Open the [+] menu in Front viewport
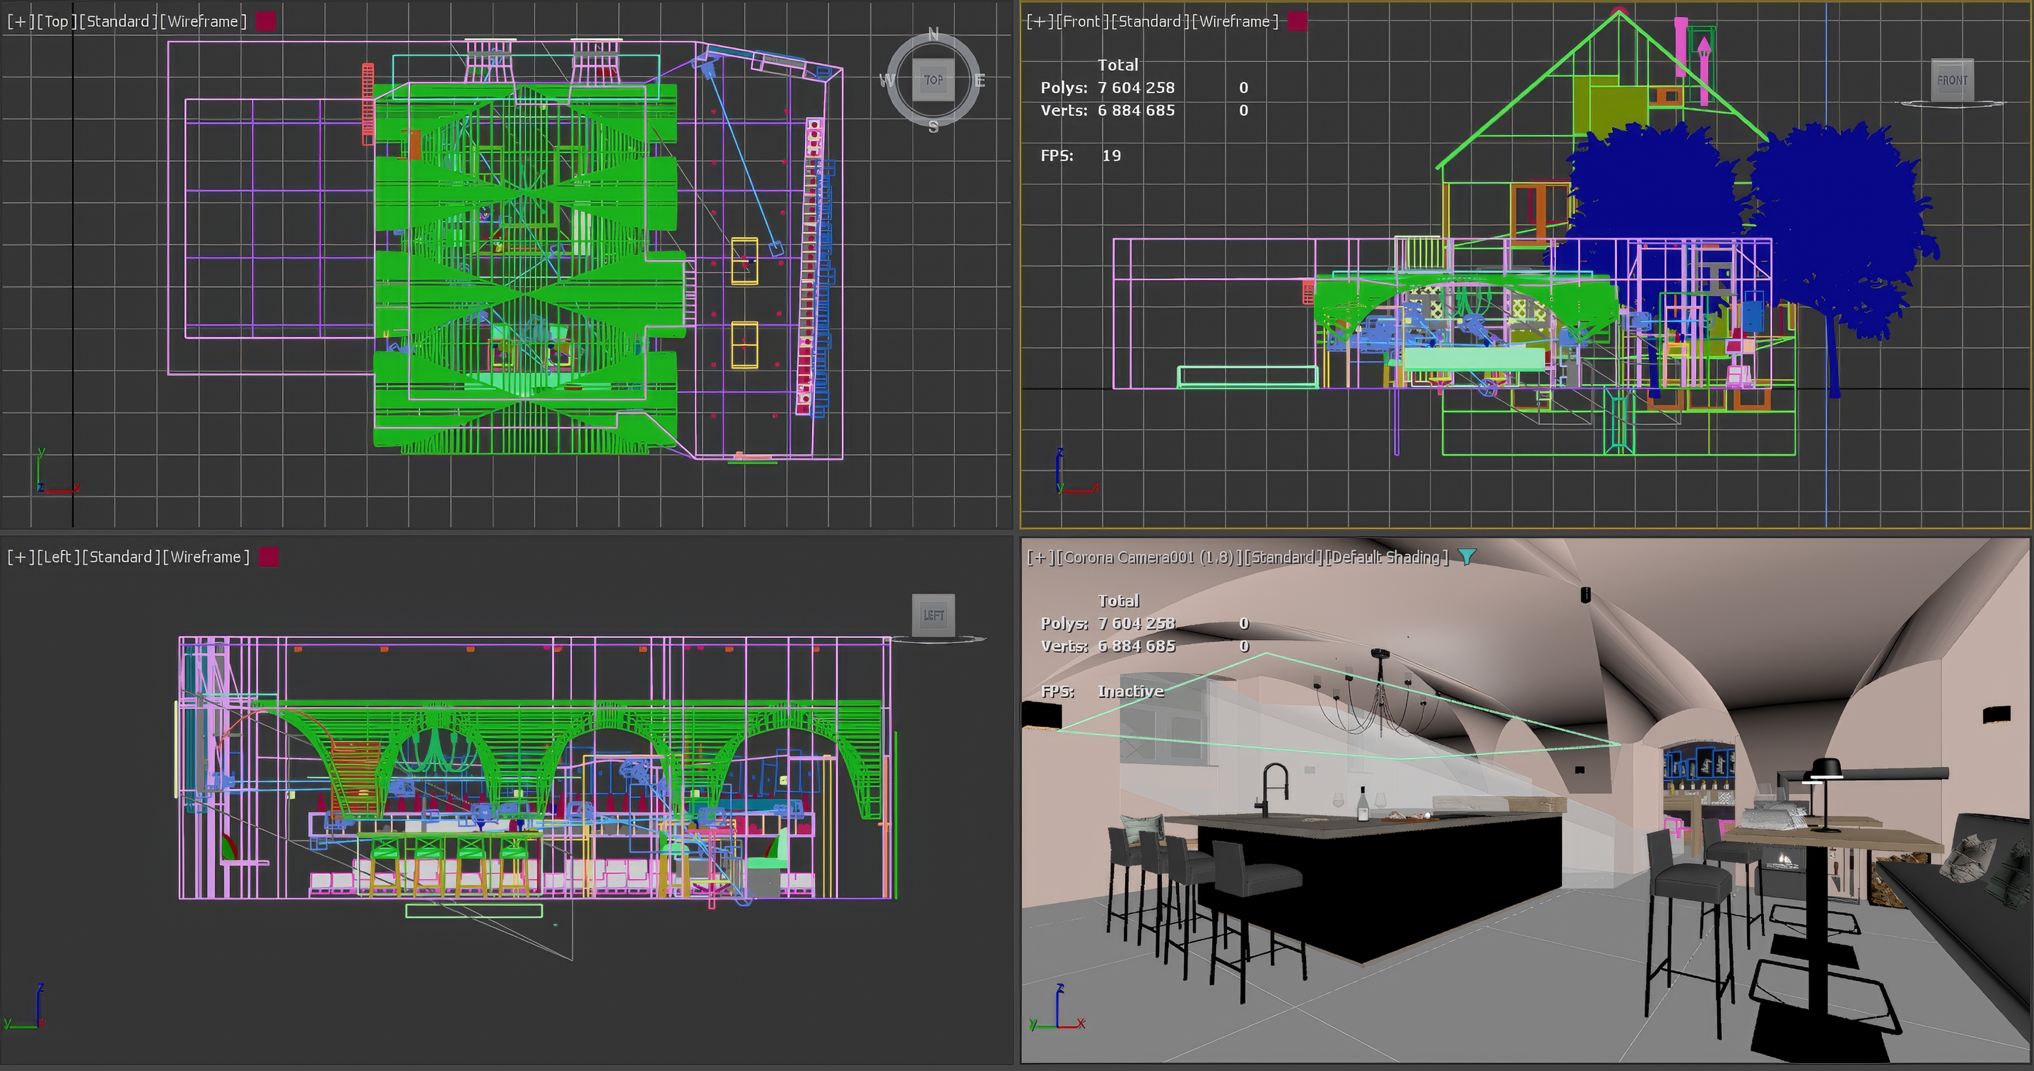 [1040, 21]
